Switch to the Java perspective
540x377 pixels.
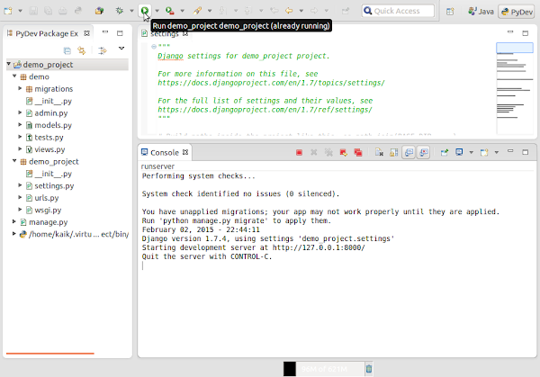(481, 12)
